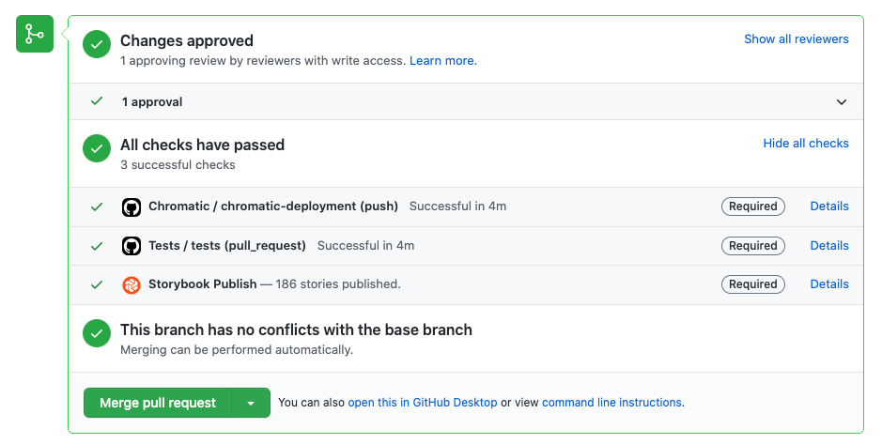Image resolution: width=882 pixels, height=444 pixels.
Task: Click green checkmark circle beside All checks passed
Action: coord(97,148)
